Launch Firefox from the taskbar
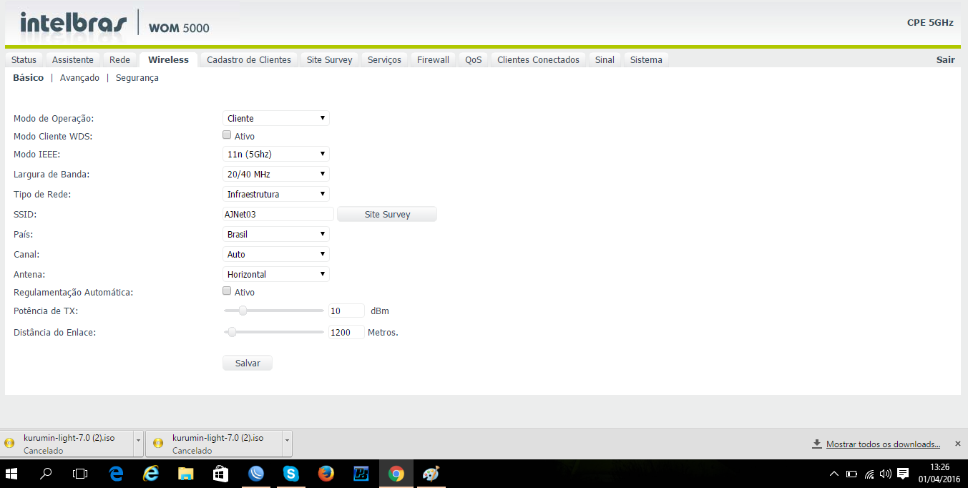 click(x=326, y=474)
